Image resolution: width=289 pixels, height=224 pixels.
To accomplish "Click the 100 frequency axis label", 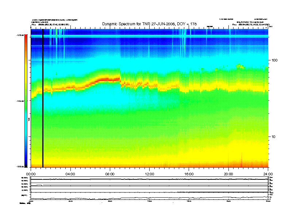I will 274,60.
